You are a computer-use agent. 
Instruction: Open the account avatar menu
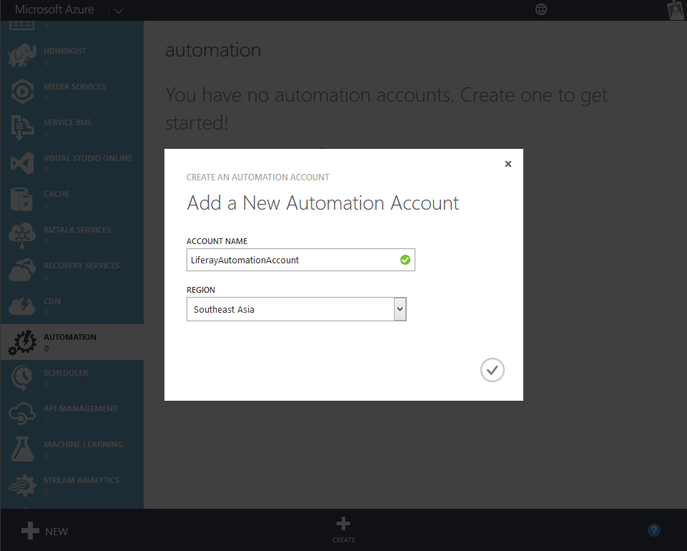[674, 10]
